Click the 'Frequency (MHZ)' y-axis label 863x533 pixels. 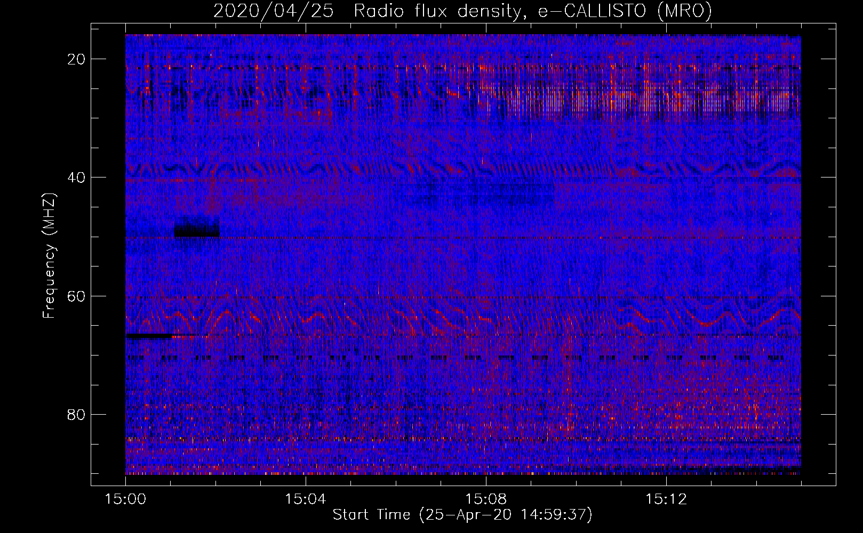point(49,255)
